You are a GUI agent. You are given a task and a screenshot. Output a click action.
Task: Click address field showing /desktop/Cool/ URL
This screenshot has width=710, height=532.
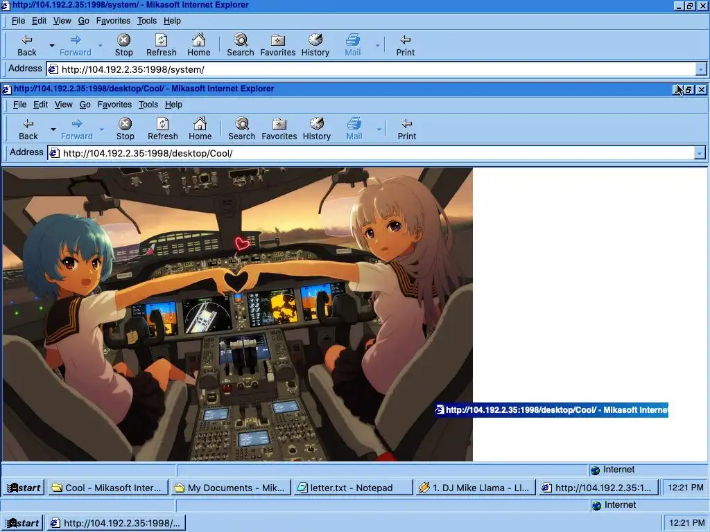372,153
